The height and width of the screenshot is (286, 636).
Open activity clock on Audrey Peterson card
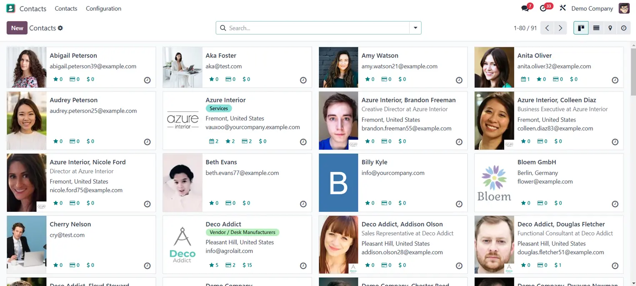tap(147, 142)
